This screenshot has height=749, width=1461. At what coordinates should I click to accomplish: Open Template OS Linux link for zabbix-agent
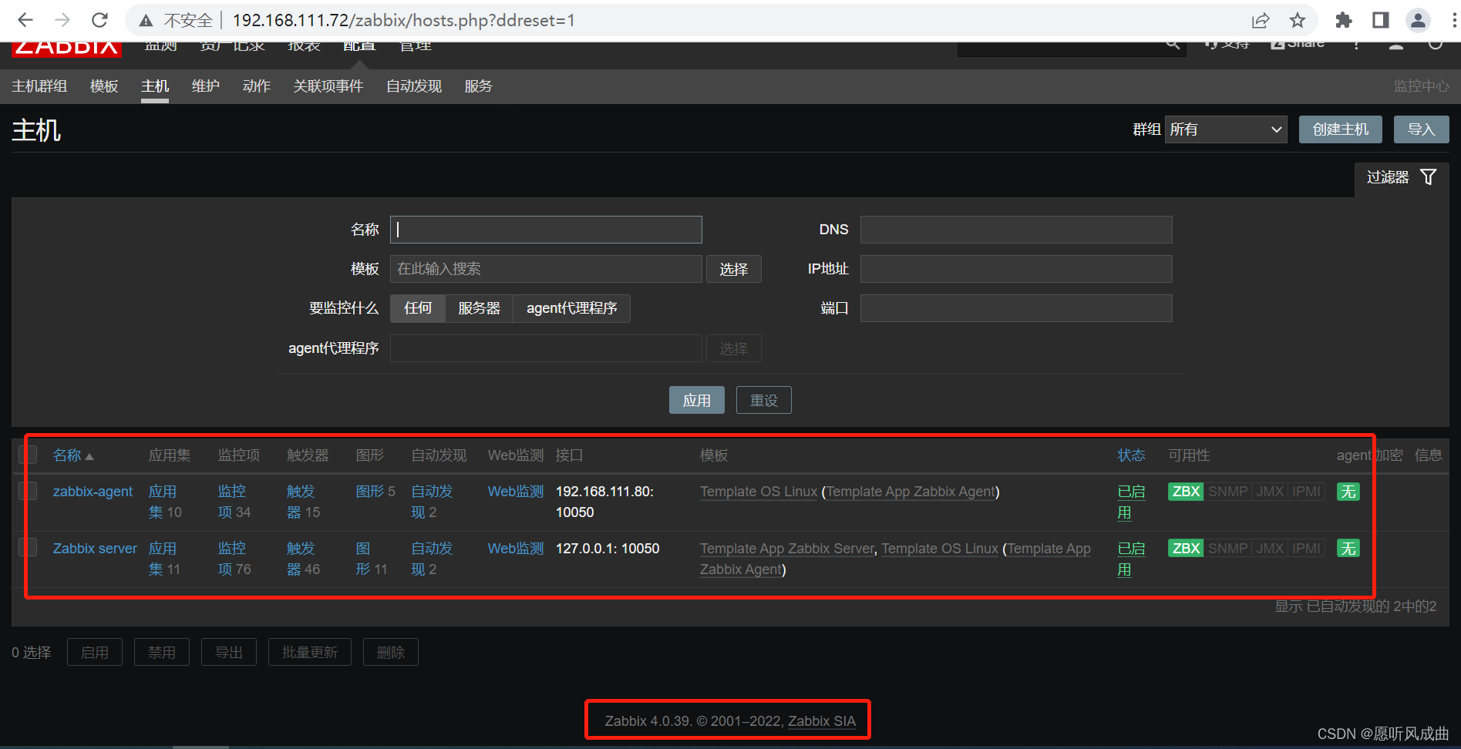click(x=759, y=492)
